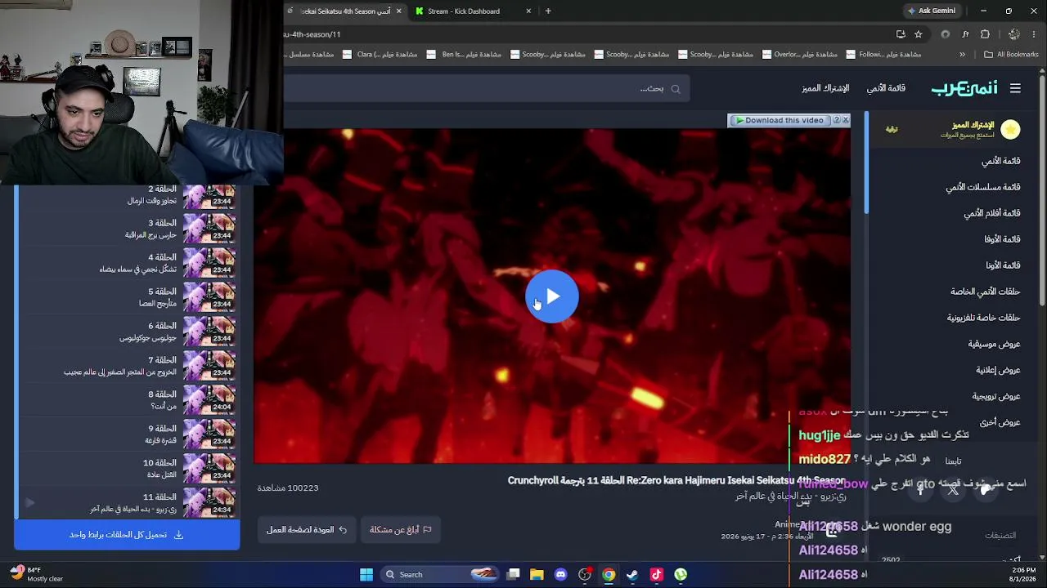Switch to the Stream - Kick Dashboard tab
The width and height of the screenshot is (1047, 588).
(x=473, y=11)
